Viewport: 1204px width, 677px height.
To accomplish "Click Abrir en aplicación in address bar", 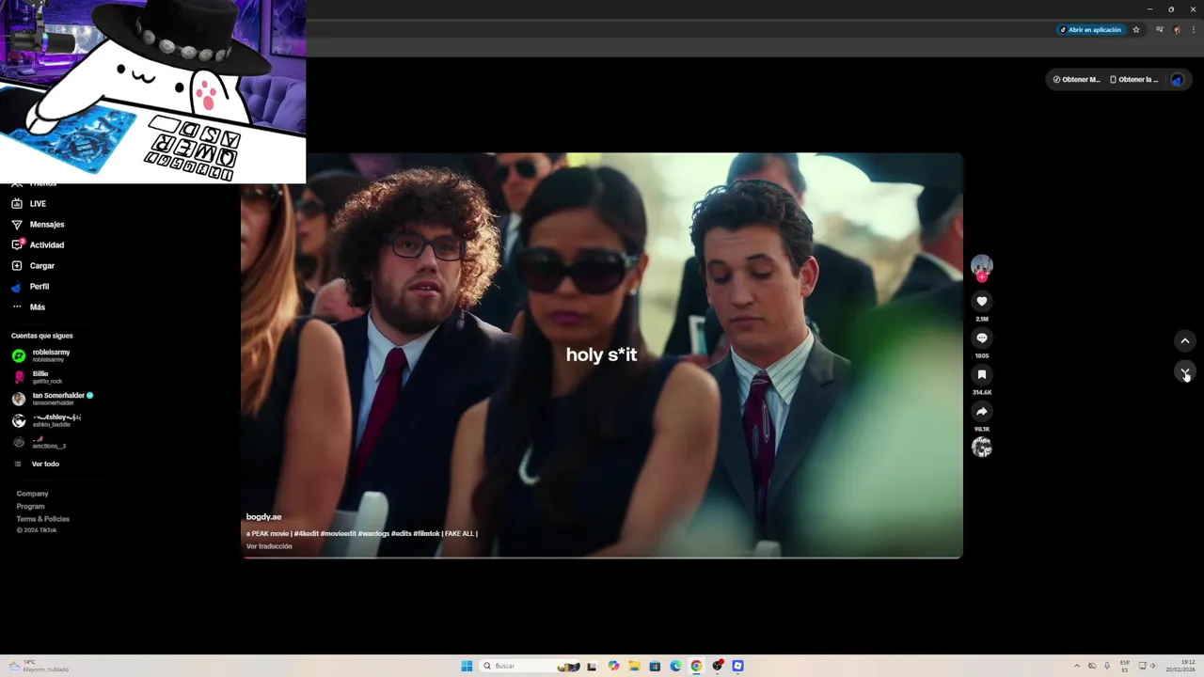I will [x=1090, y=30].
